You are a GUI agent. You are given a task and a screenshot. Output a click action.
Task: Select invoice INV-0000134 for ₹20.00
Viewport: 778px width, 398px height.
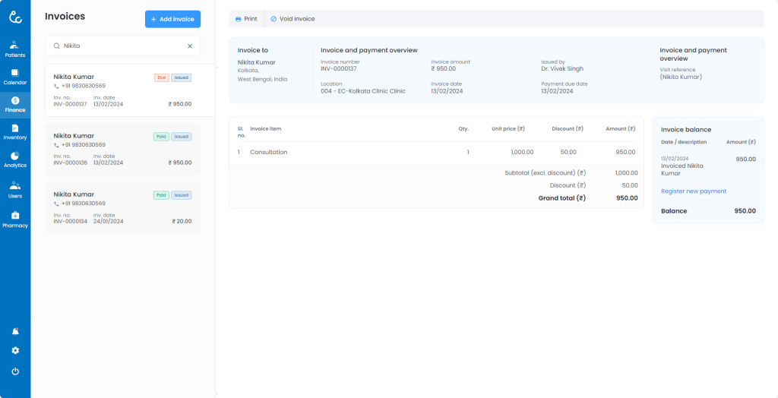click(122, 207)
